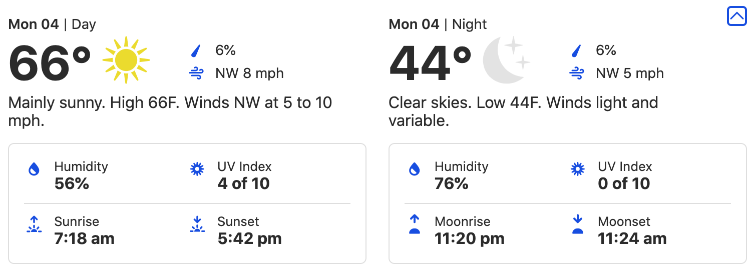
Task: Click the day Humidity droplet icon
Action: point(34,169)
